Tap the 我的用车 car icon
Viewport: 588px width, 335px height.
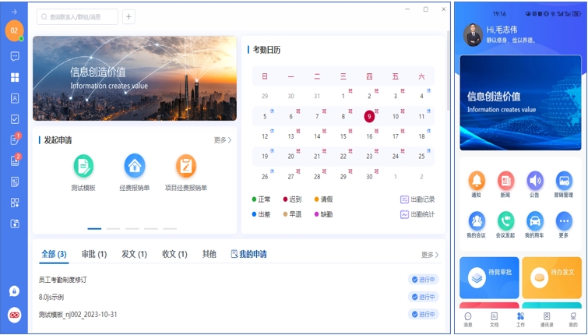pyautogui.click(x=534, y=221)
